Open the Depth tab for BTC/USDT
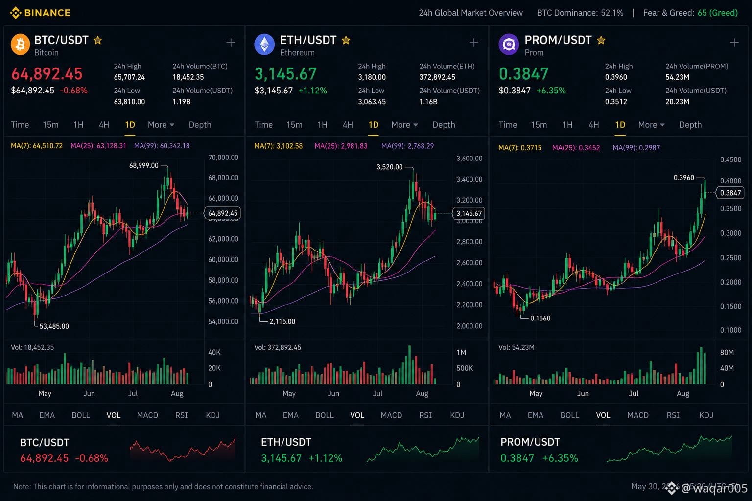752x501 pixels. click(x=200, y=125)
